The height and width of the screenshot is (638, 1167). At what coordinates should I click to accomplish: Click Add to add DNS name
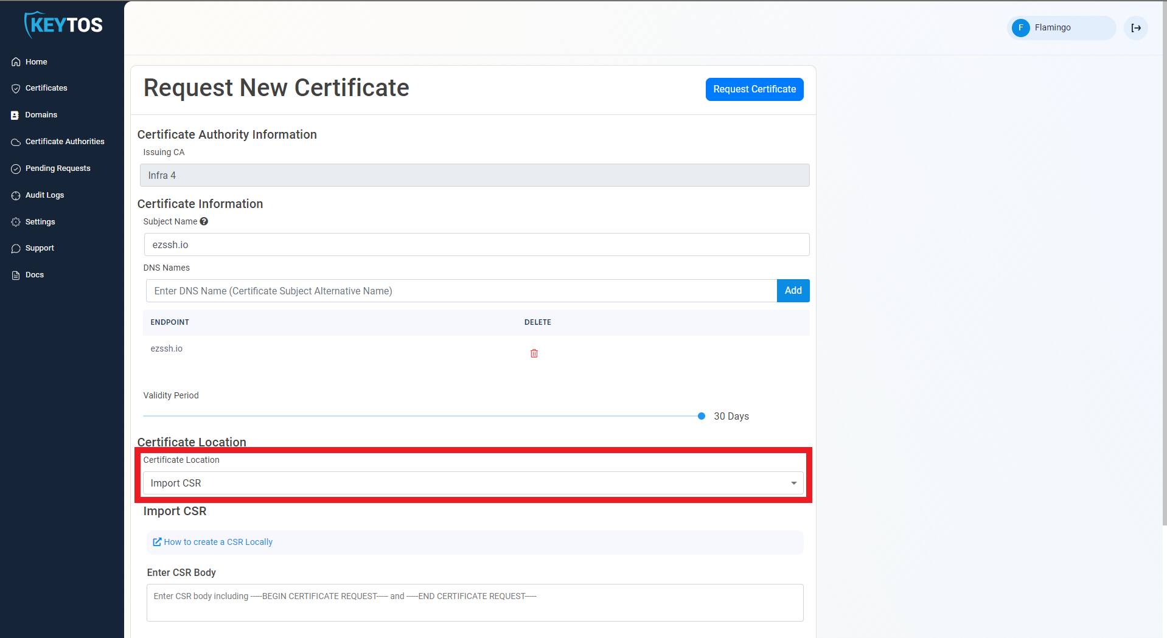(x=793, y=291)
